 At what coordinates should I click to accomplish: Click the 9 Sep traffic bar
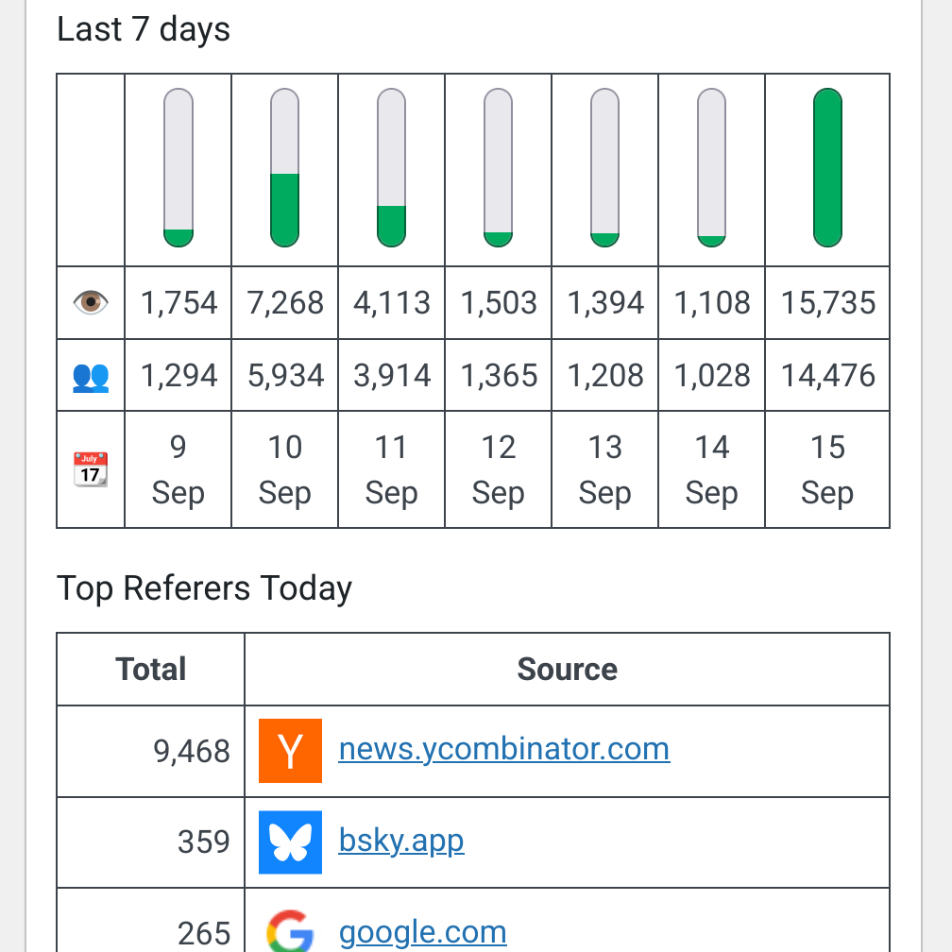pyautogui.click(x=178, y=168)
